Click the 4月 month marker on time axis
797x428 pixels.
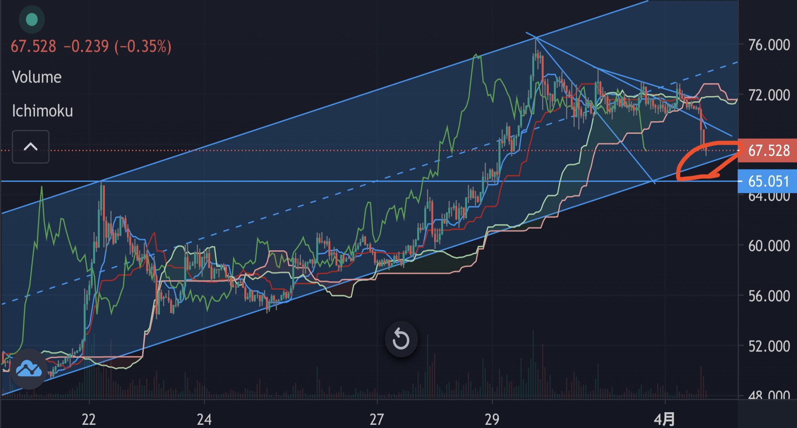(664, 419)
